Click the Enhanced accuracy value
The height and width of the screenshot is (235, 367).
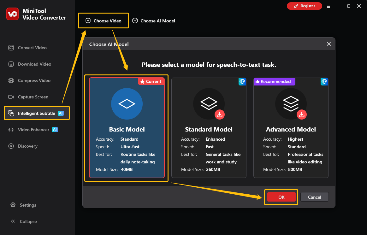(215, 139)
